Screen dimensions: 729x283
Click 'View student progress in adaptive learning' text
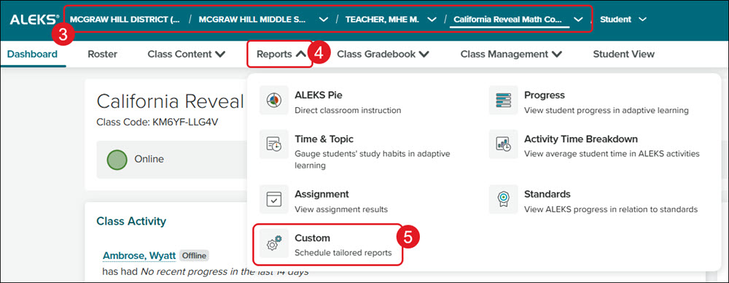click(607, 111)
